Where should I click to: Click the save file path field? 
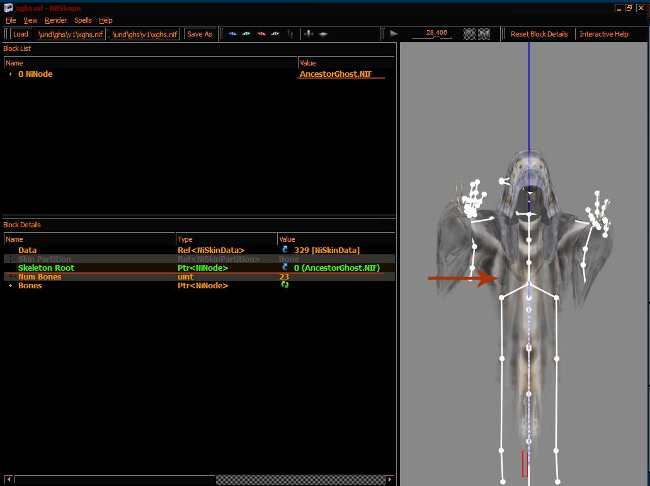[x=145, y=35]
